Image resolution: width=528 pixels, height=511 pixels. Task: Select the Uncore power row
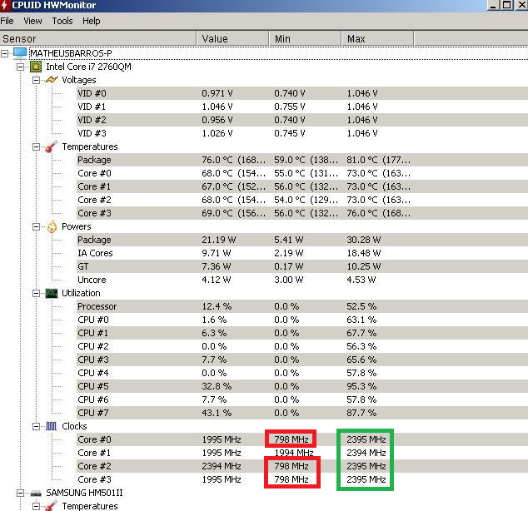click(x=302, y=280)
